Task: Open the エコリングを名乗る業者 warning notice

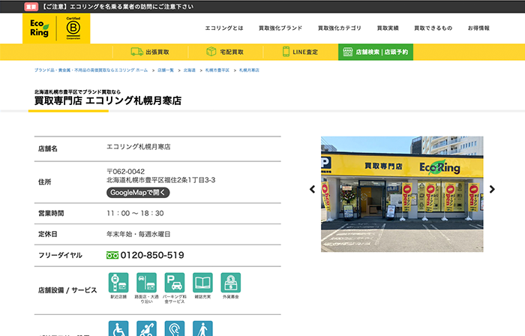Action: tap(118, 7)
